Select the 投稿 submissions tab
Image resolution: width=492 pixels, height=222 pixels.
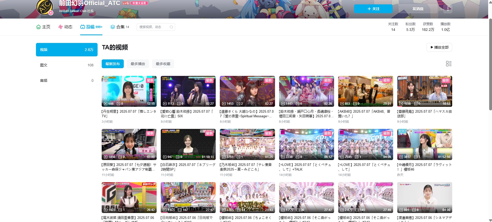pos(91,27)
